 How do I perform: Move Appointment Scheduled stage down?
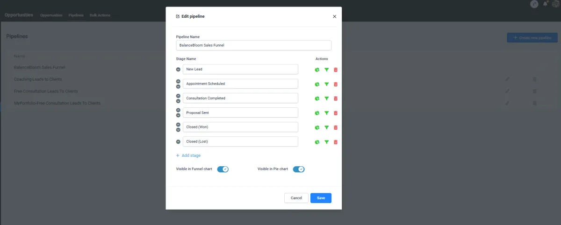pyautogui.click(x=178, y=86)
